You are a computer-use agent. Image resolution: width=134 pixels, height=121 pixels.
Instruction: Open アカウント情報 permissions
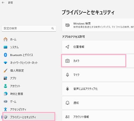98,116
